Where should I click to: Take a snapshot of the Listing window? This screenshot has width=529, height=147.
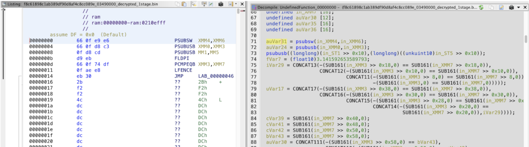tap(221, 4)
